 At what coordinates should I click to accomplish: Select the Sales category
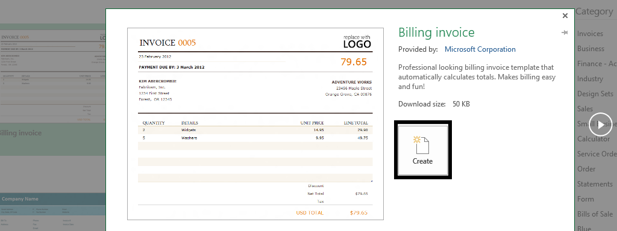pos(584,109)
